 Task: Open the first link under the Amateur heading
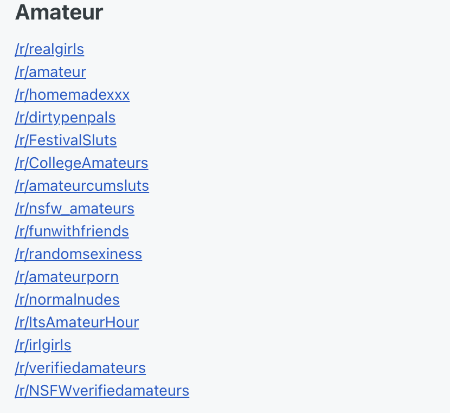tap(49, 49)
